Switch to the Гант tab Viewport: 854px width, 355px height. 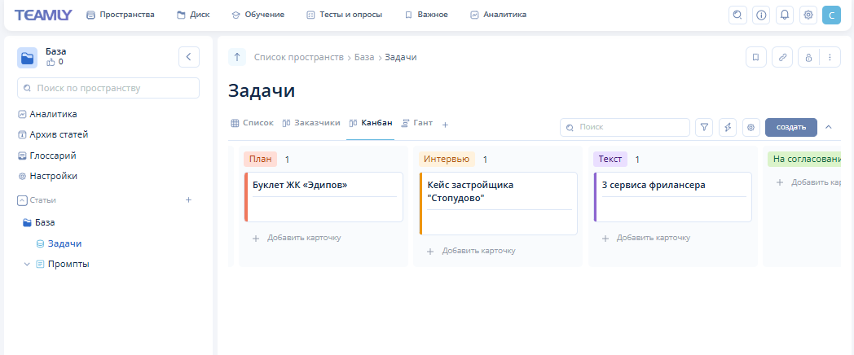[416, 123]
